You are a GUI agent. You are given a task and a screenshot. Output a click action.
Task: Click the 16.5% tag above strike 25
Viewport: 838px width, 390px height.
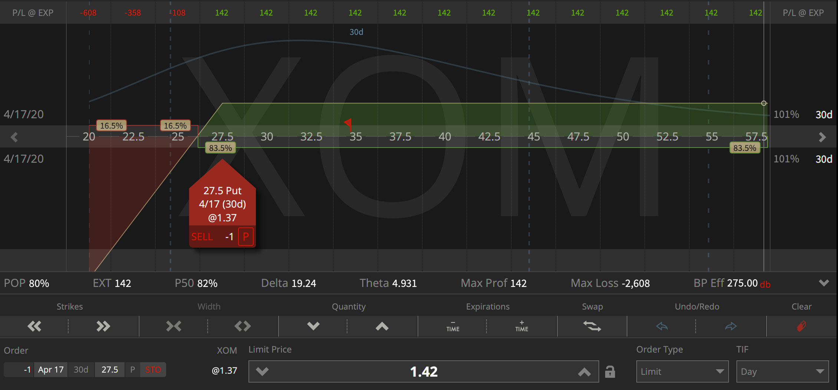175,126
